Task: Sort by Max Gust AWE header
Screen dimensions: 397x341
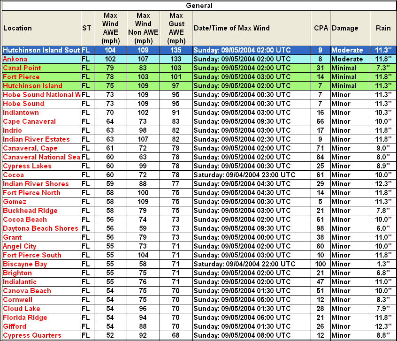Action: pos(176,28)
